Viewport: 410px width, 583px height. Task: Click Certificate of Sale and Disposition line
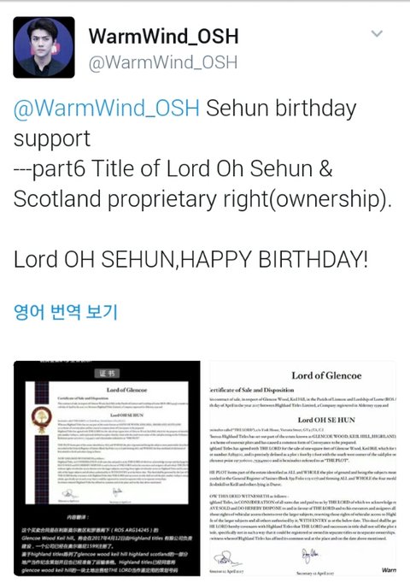coord(252,390)
